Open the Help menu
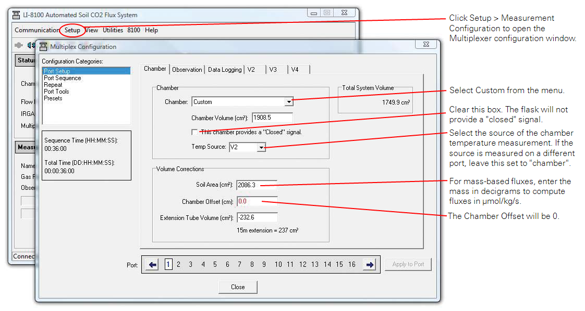 (151, 30)
